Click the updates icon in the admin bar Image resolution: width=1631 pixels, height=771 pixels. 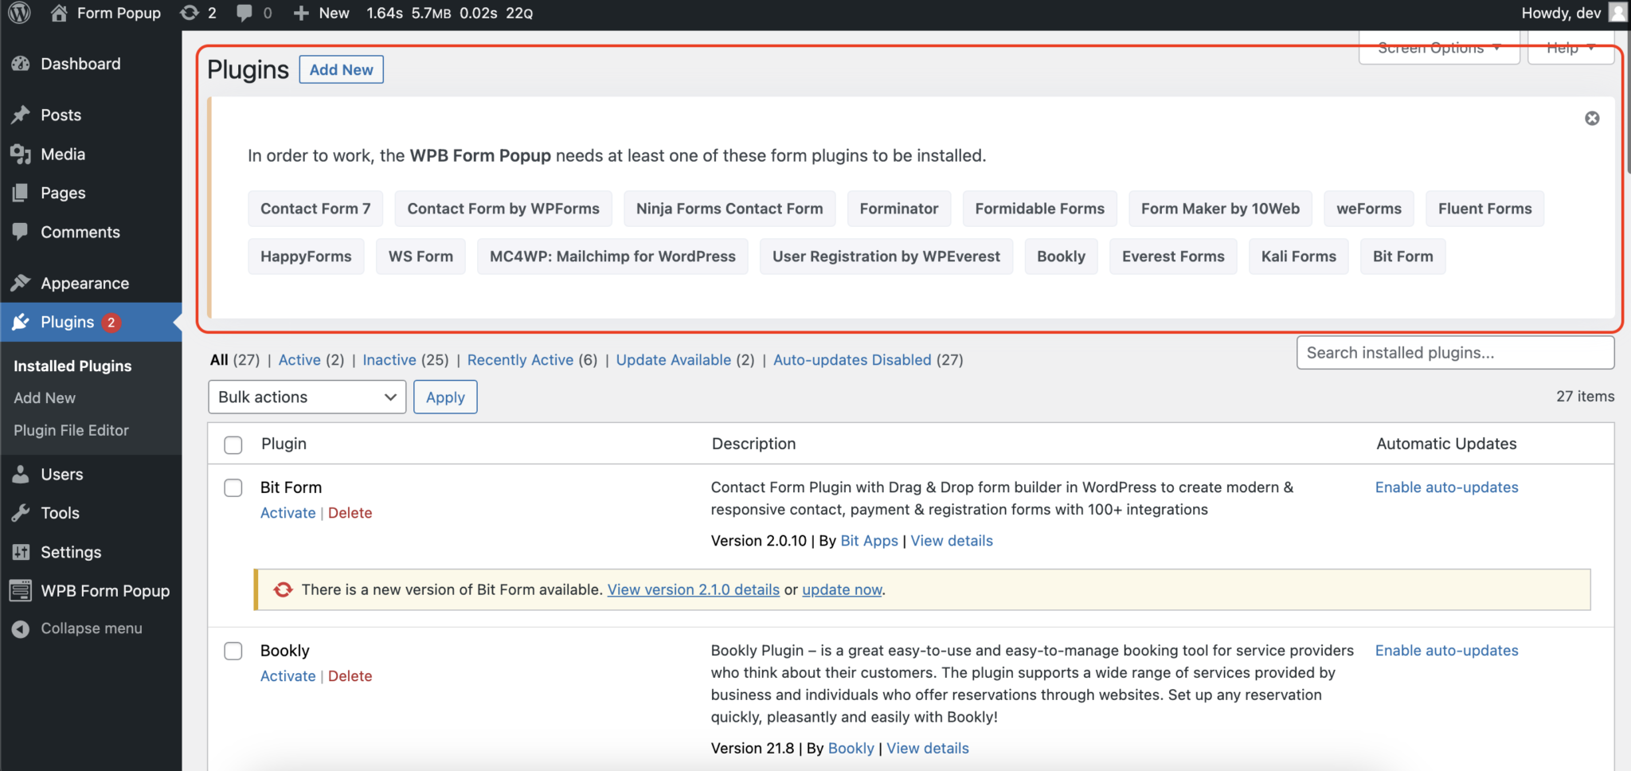190,13
